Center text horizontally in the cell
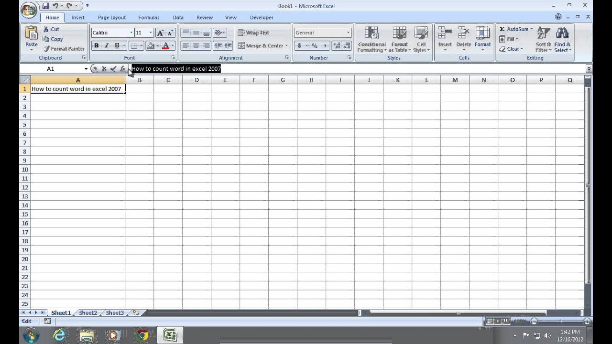This screenshot has height=344, width=612. [196, 46]
